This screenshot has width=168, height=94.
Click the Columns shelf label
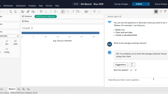pos(27,16)
